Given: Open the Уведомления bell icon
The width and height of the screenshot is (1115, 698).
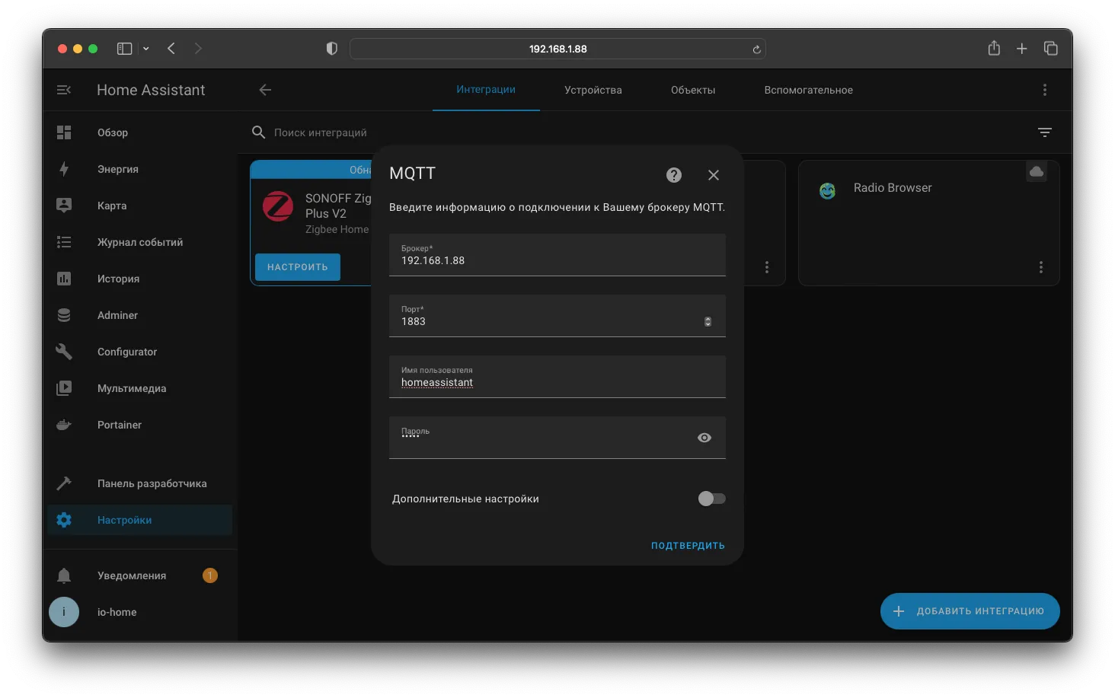Looking at the screenshot, I should [64, 575].
